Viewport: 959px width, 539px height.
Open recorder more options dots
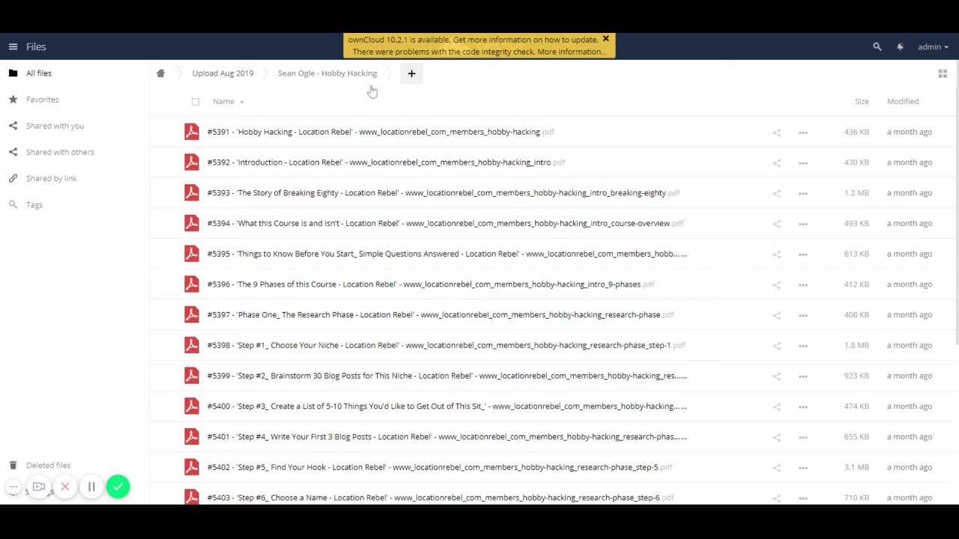coord(13,487)
